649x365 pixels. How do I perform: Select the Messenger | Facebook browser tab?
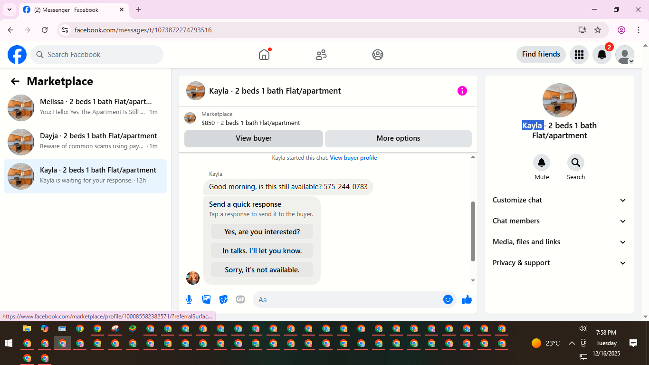click(74, 10)
